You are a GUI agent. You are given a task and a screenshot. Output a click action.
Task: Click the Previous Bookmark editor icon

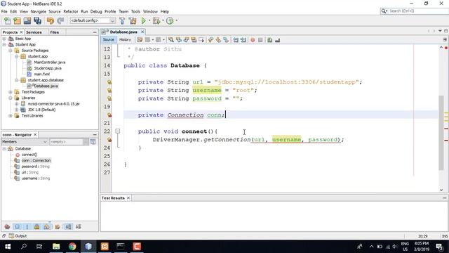click(210, 40)
